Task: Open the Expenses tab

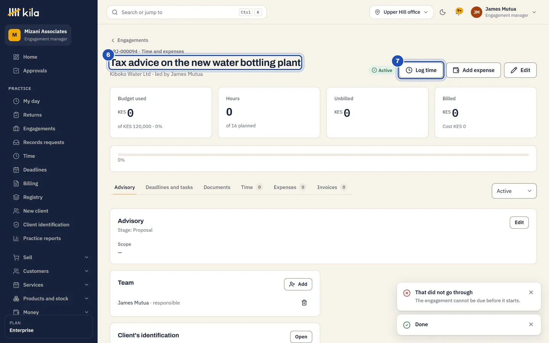Action: tap(289, 187)
